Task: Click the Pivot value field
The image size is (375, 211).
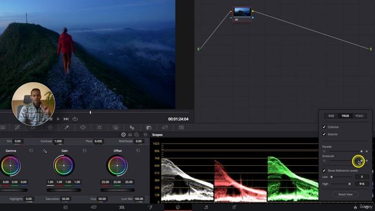Action: (x=98, y=141)
